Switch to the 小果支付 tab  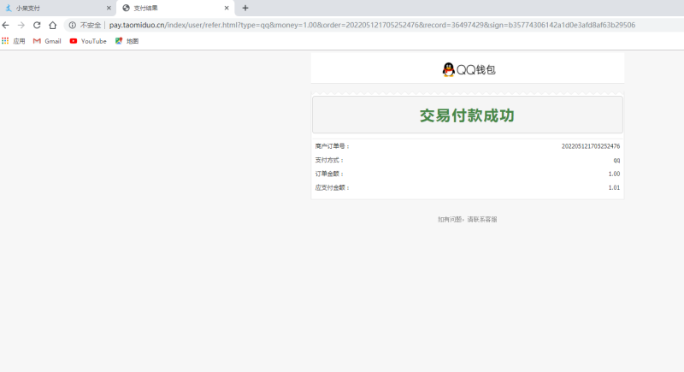click(x=57, y=9)
